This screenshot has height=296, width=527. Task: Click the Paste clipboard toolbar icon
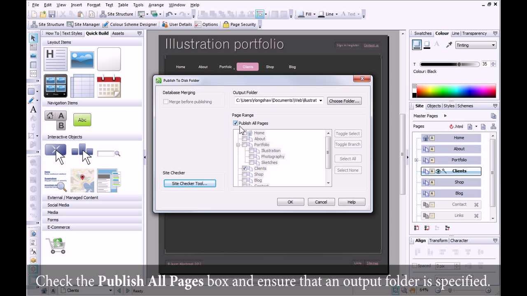coord(81,14)
